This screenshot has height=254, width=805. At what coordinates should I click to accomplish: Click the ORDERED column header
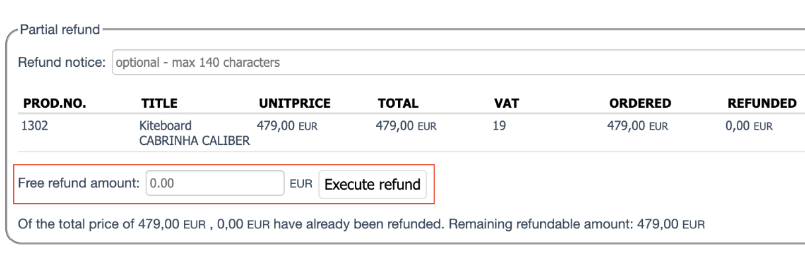point(640,103)
